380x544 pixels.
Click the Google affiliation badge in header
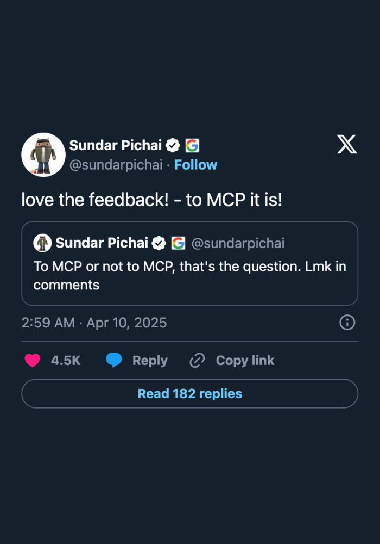[x=192, y=145]
